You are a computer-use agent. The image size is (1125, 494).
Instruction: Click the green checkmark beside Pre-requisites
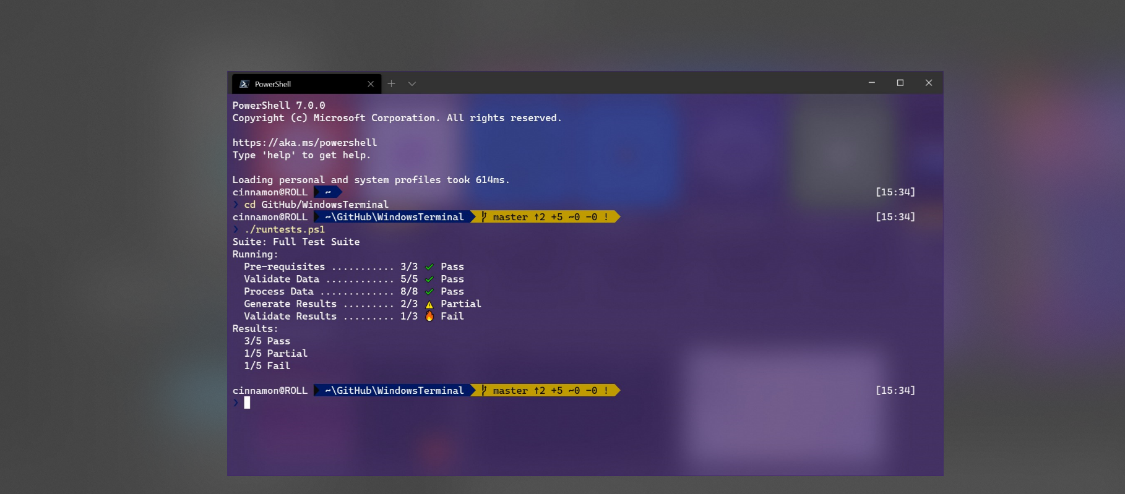[x=429, y=267]
